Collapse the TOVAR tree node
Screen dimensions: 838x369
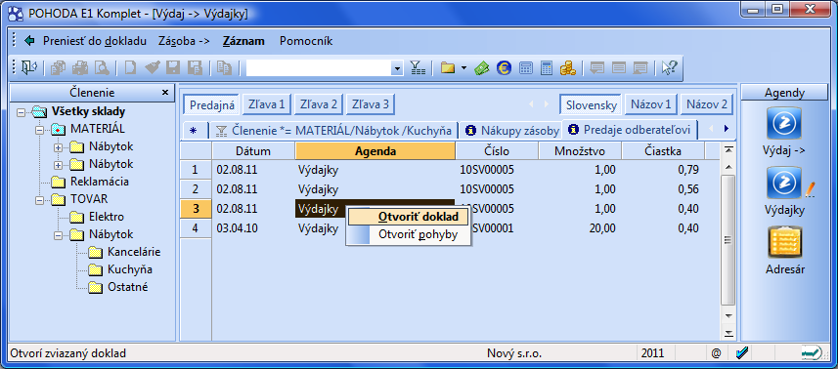coord(40,199)
